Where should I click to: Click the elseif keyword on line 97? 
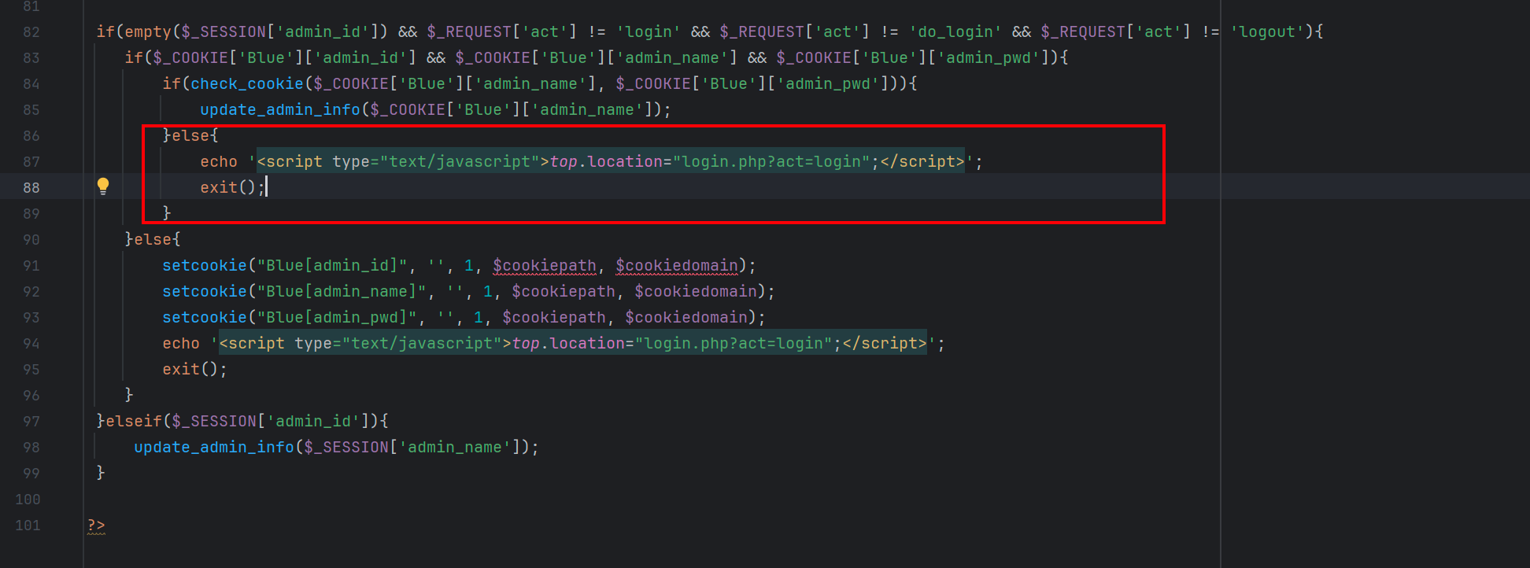point(134,422)
